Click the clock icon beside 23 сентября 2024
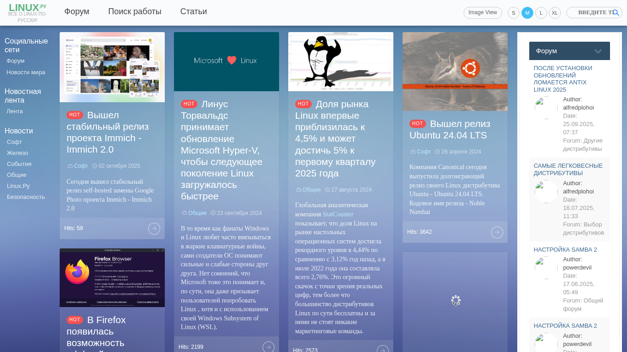This screenshot has height=352, width=627. [213, 213]
